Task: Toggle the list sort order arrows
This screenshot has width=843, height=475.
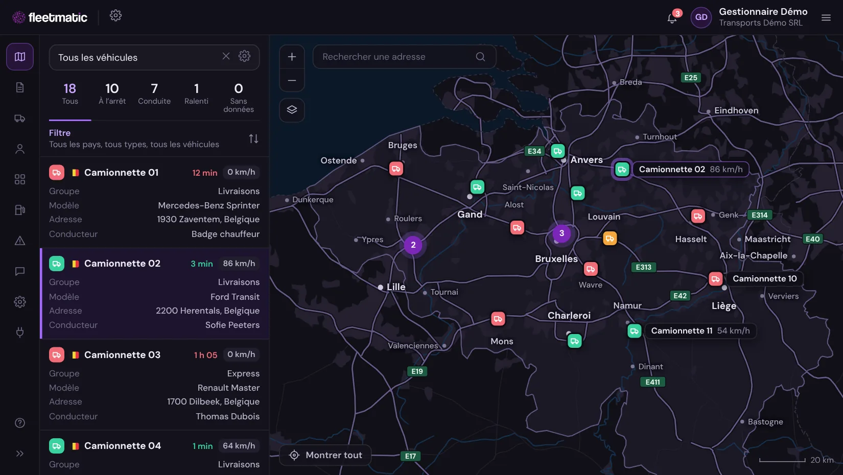Action: (x=253, y=138)
